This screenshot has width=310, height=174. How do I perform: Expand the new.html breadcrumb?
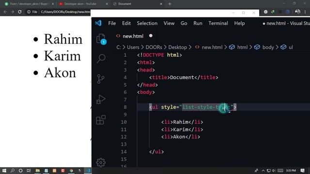tap(212, 47)
